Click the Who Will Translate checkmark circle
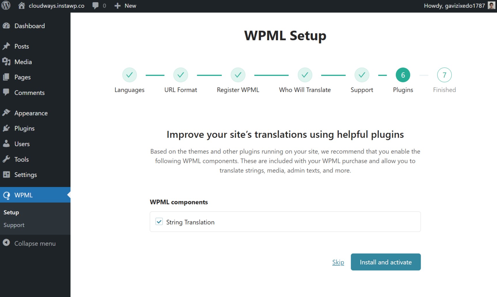The image size is (497, 297). tap(305, 75)
